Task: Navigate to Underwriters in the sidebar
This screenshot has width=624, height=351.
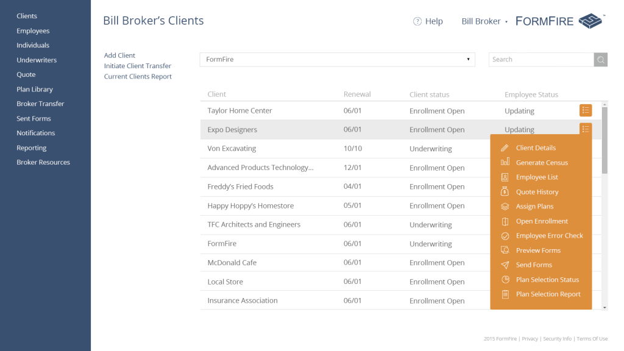Action: (37, 60)
